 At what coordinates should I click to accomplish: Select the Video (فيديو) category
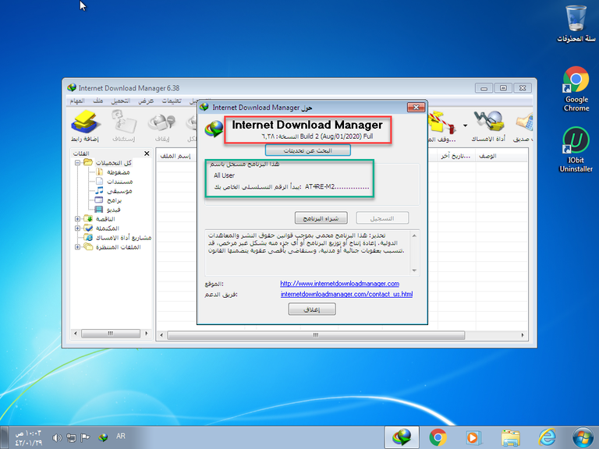pyautogui.click(x=108, y=210)
